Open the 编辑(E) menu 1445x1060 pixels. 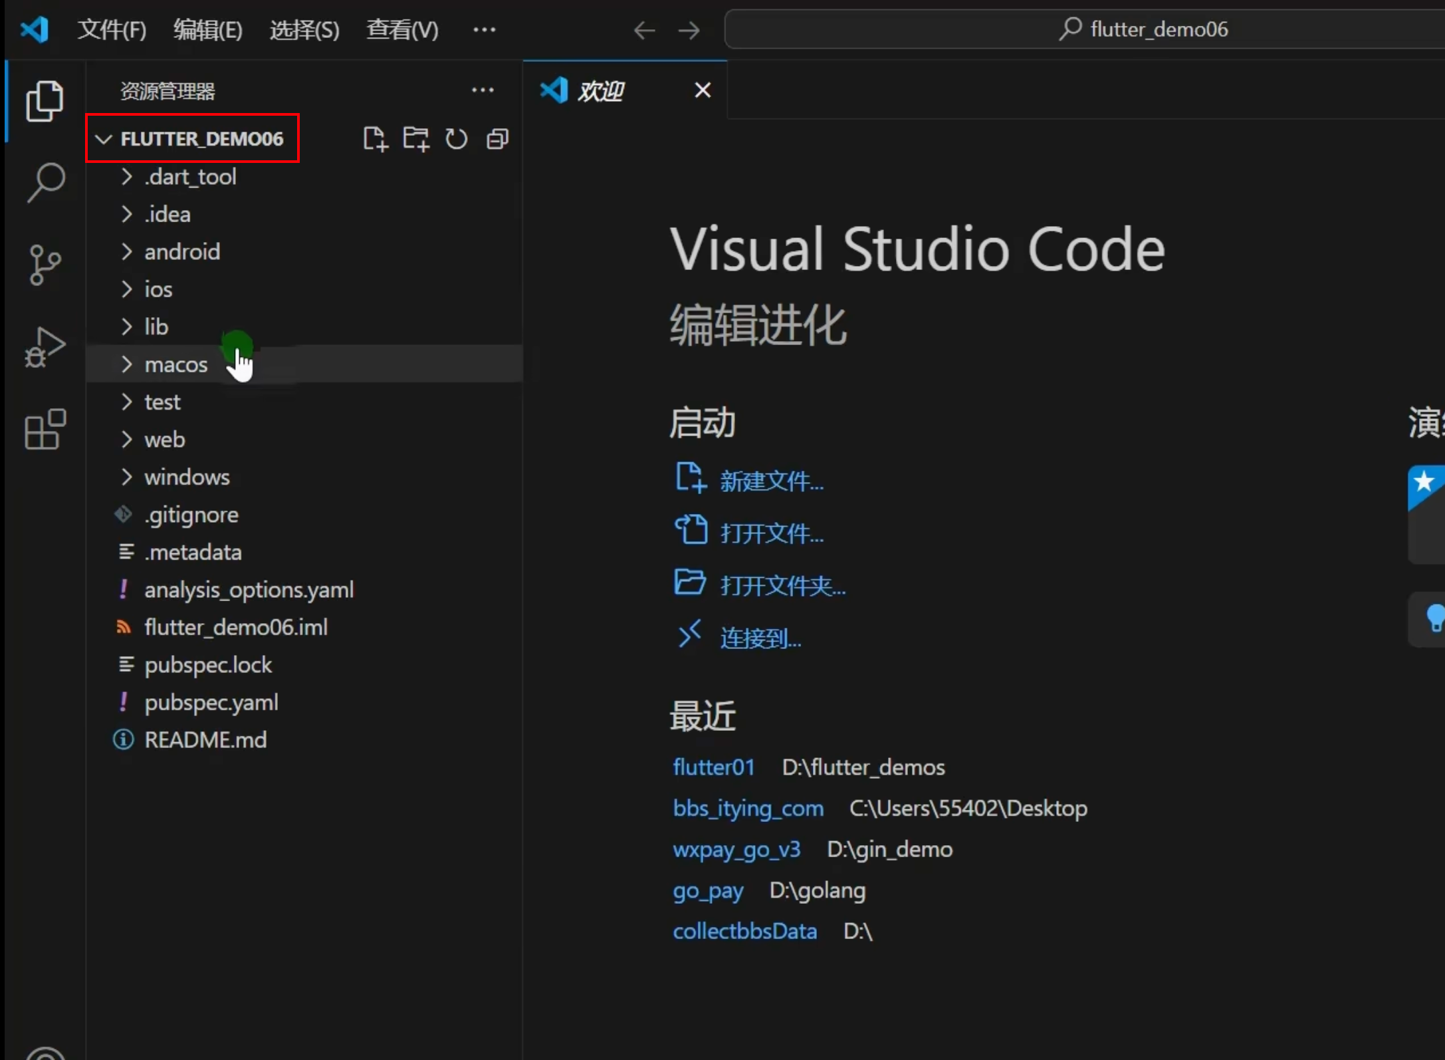pos(208,30)
